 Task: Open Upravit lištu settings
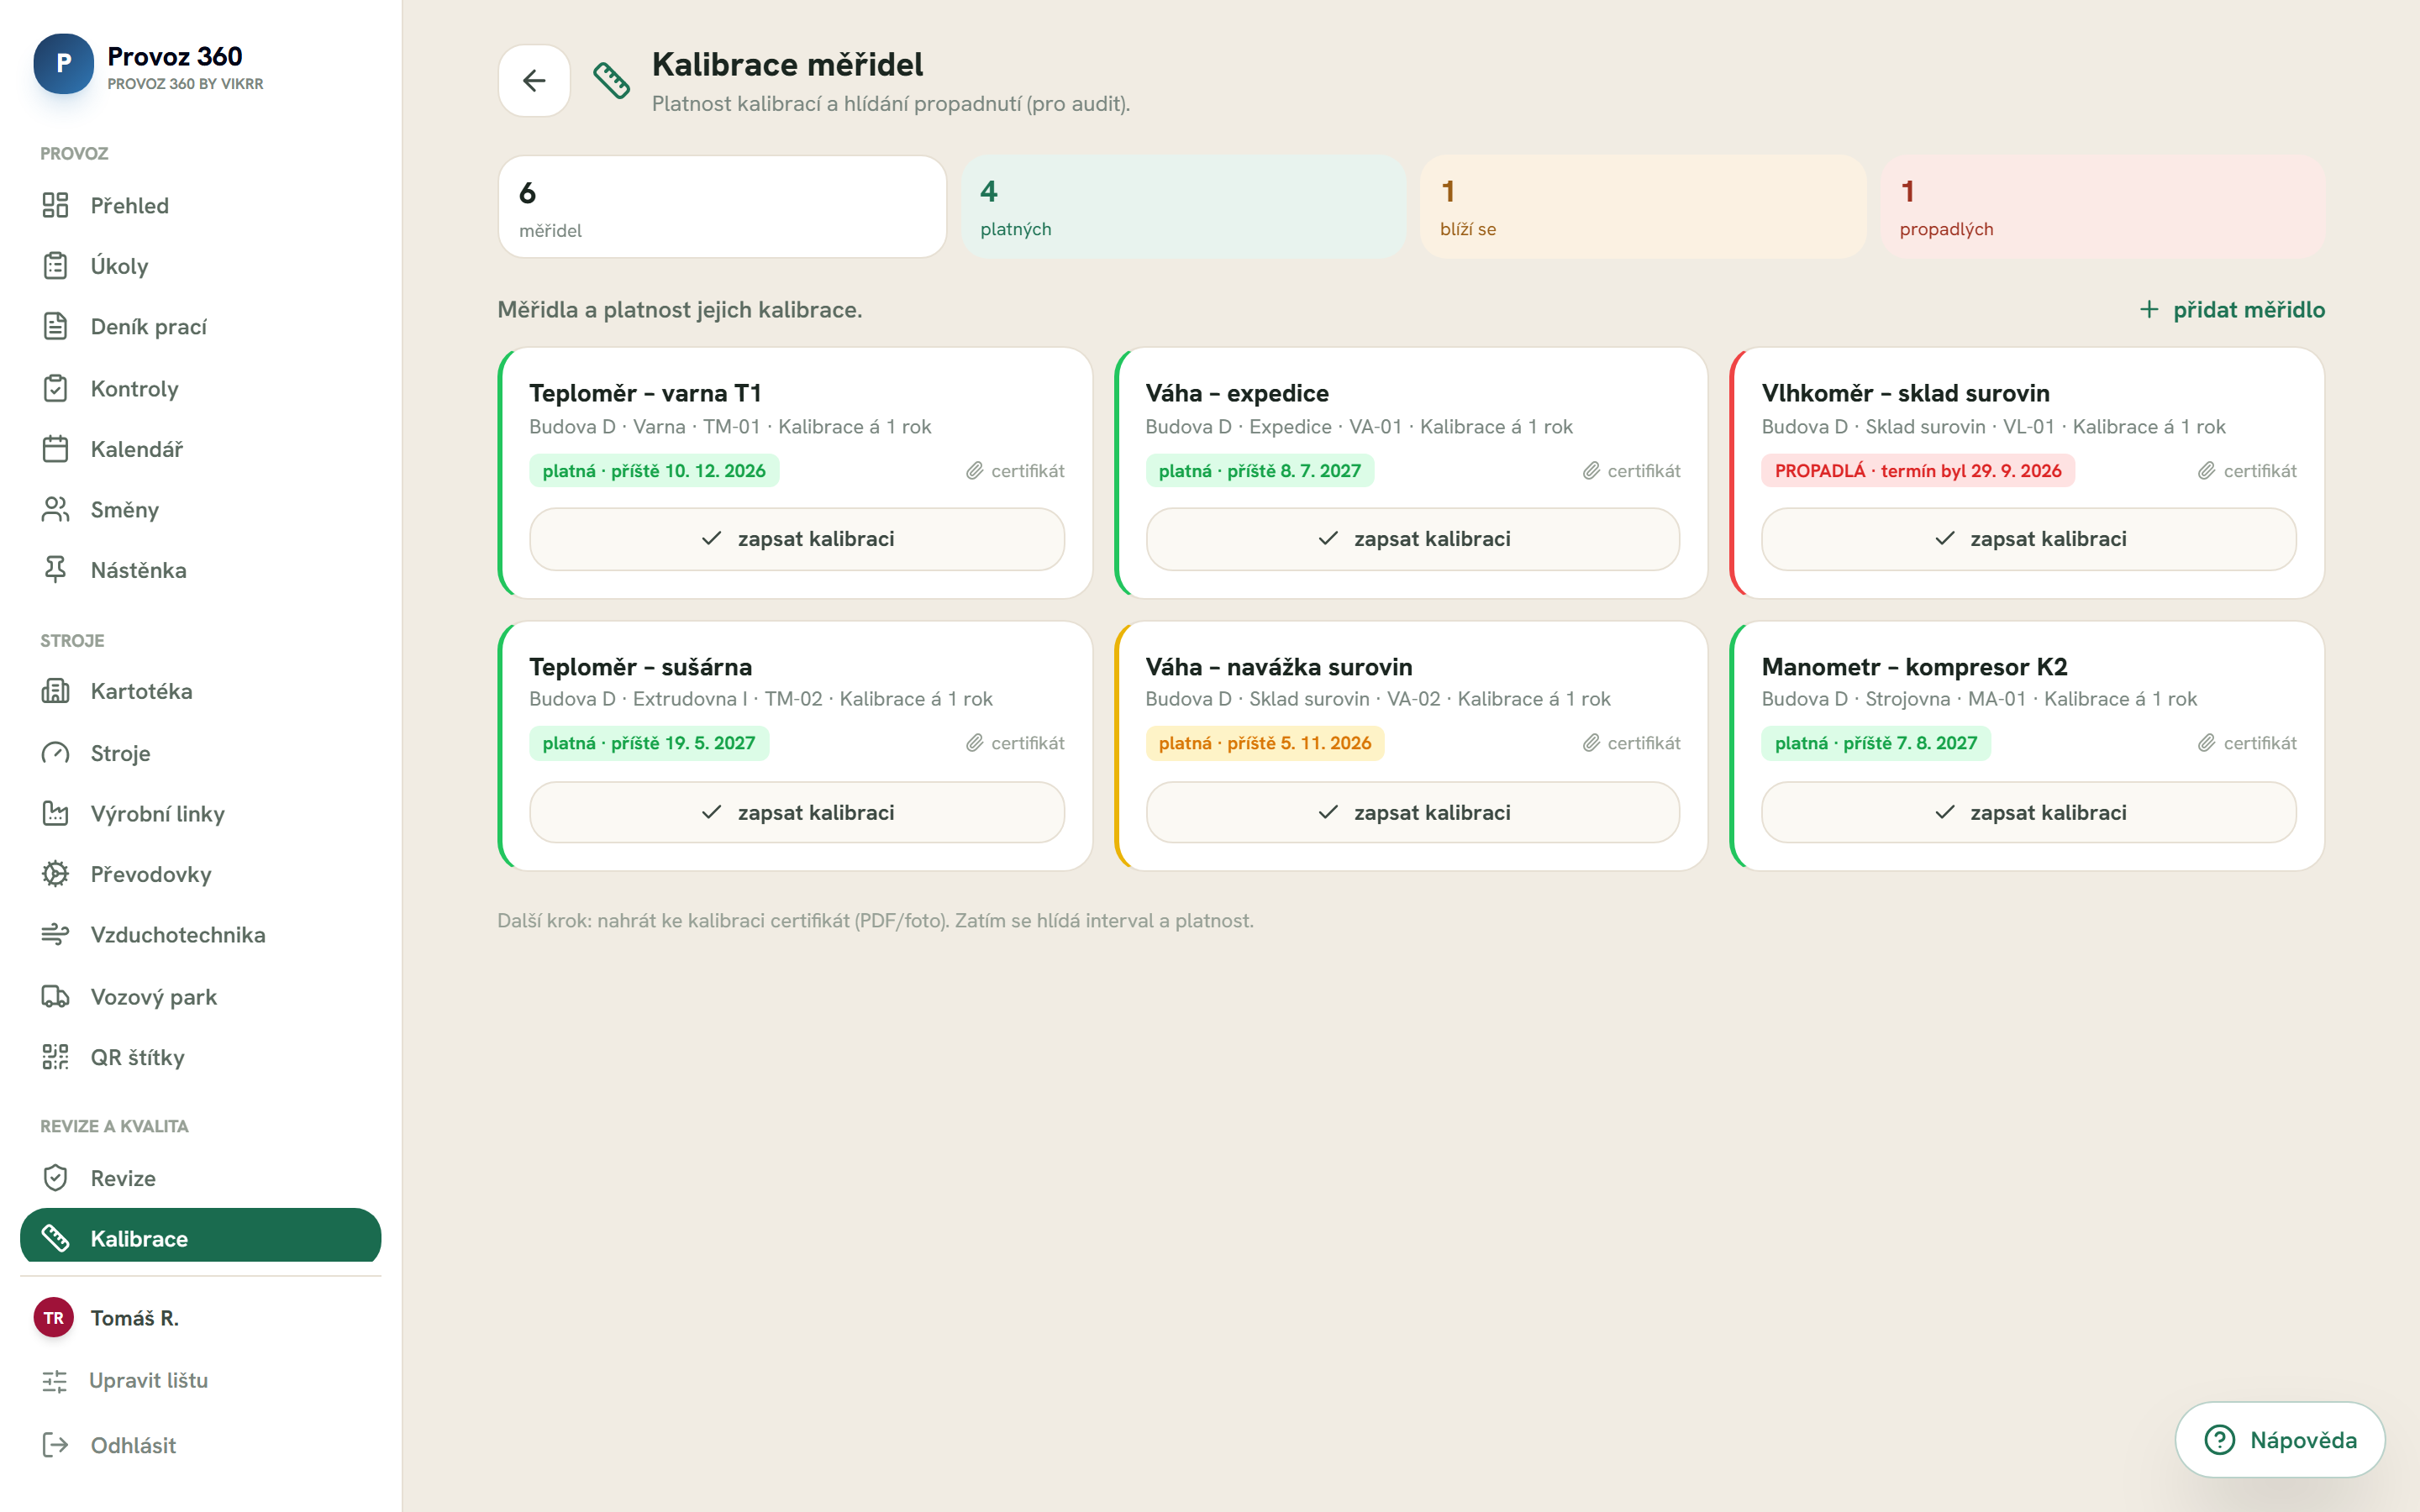pyautogui.click(x=125, y=1380)
